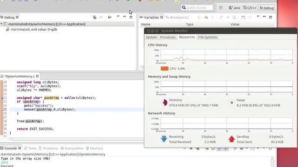The image size is (298, 167).
Task: Switch to the C/C++ perspective
Action: [250, 8]
